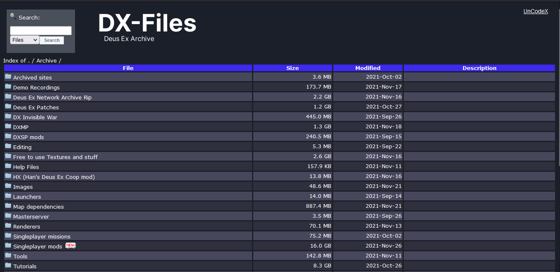Open the DX Invisible War folder link
560x272 pixels.
[x=35, y=117]
